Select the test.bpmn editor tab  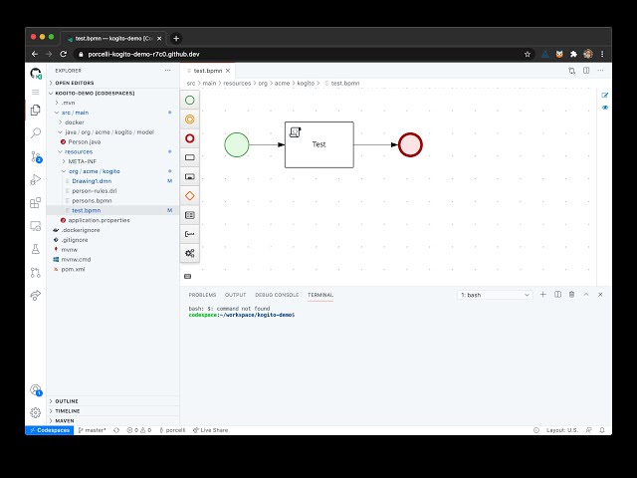(x=208, y=71)
